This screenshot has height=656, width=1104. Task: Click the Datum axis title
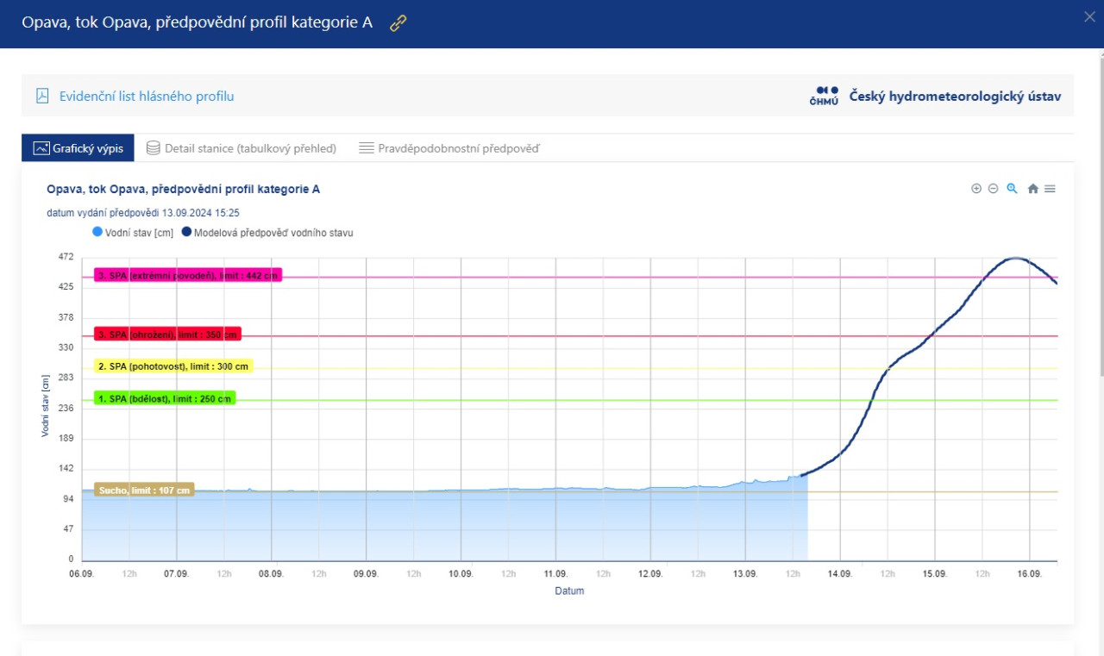569,591
